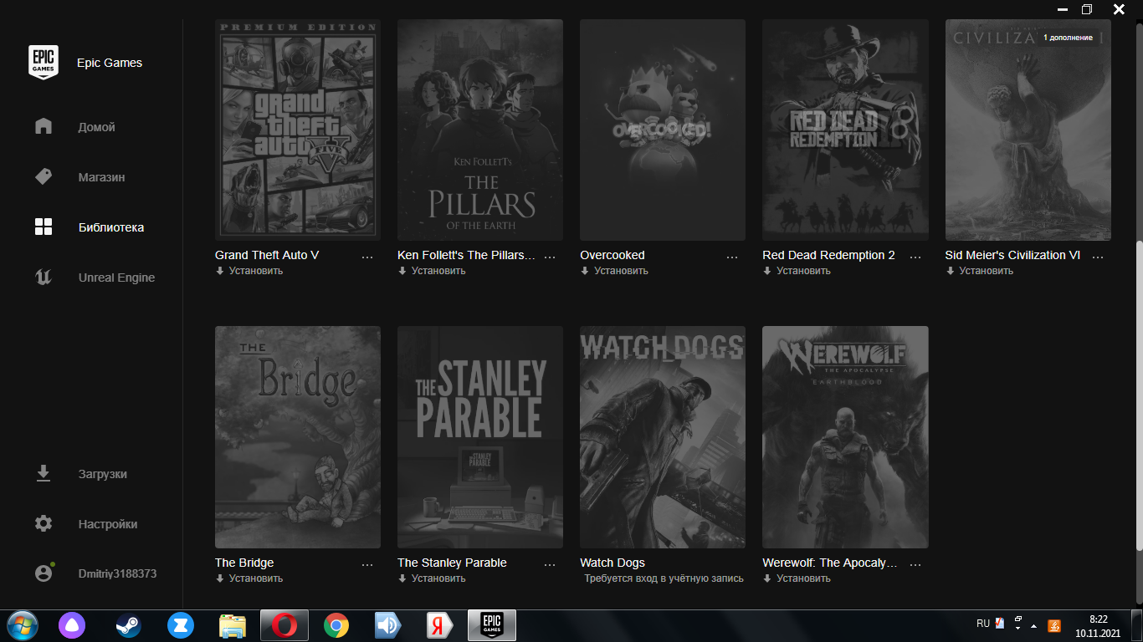Click the Red Dead Redemption 2 title text
This screenshot has width=1143, height=642.
(828, 255)
